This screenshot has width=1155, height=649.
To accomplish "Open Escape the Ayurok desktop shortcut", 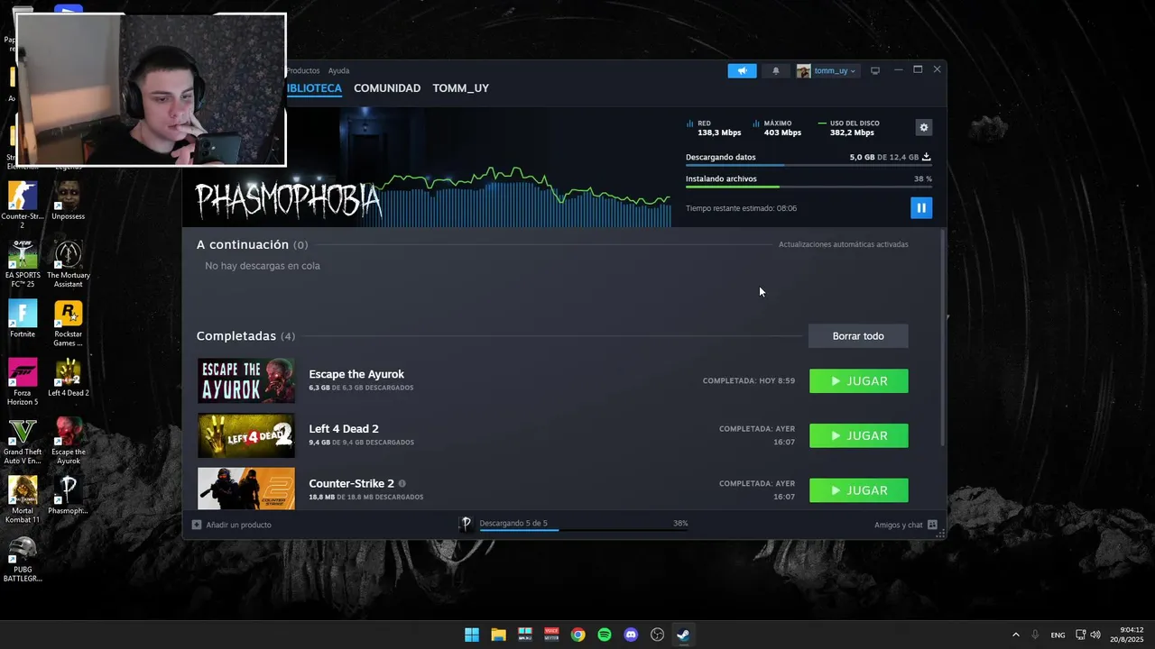I will click(x=69, y=442).
